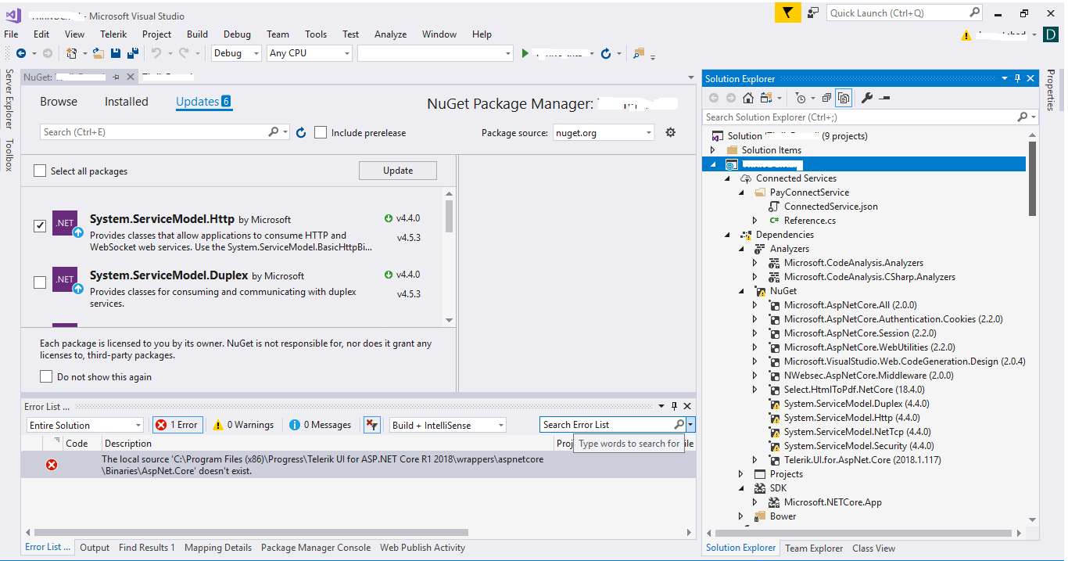Expand the Projects node
Viewport: 1068px width, 561px height.
[740, 474]
